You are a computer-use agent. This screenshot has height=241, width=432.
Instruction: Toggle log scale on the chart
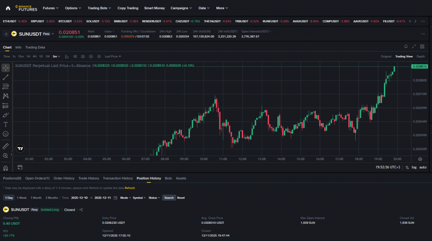[x=414, y=167]
